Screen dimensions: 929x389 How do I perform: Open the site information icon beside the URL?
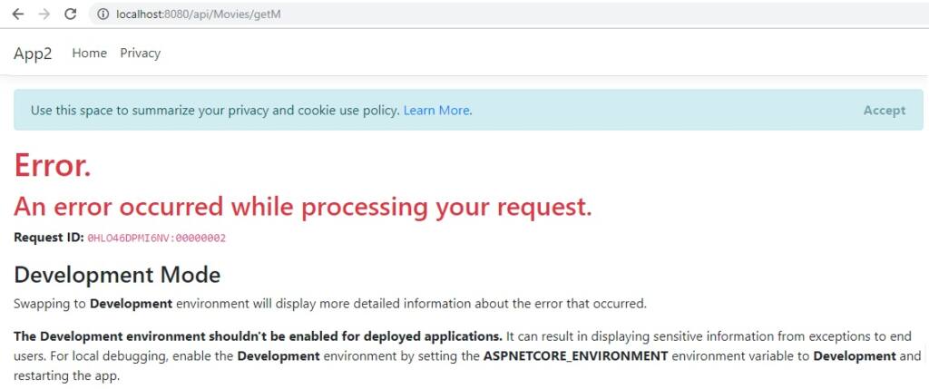103,15
